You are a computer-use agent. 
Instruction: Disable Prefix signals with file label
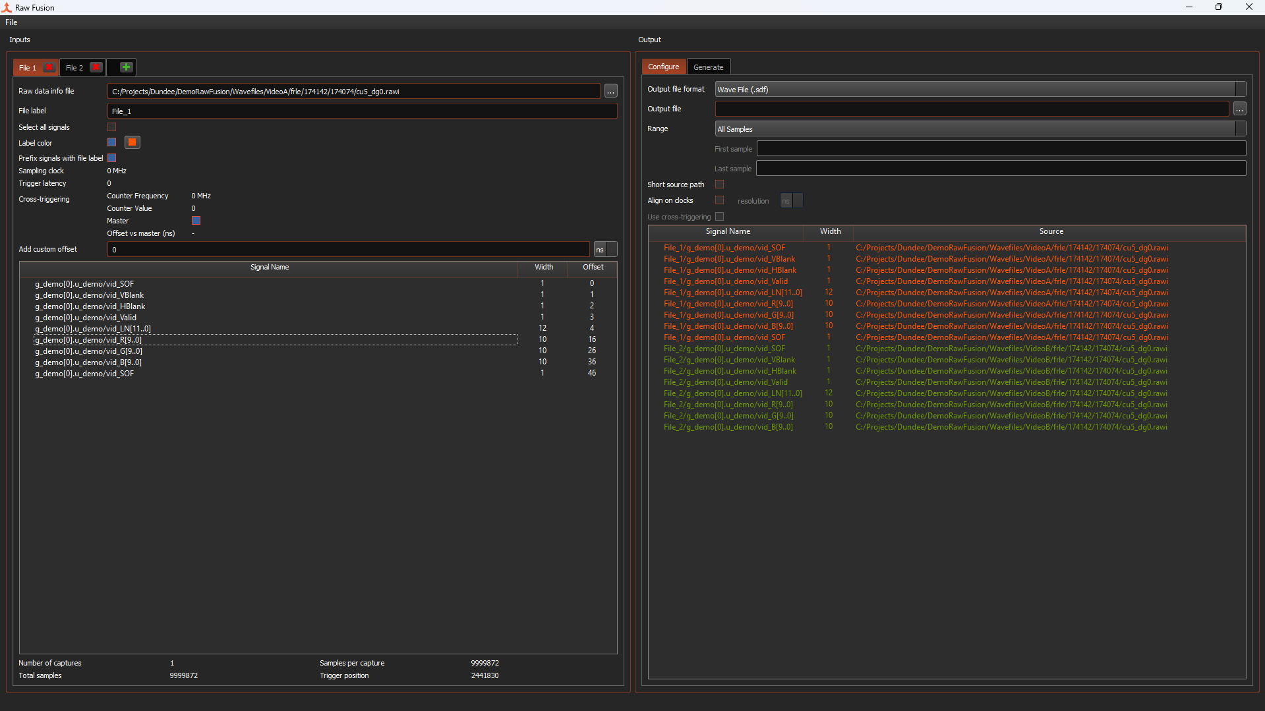tap(111, 158)
